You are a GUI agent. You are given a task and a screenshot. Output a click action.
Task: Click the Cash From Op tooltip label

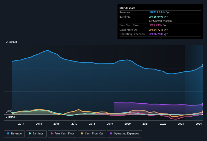click(x=128, y=30)
